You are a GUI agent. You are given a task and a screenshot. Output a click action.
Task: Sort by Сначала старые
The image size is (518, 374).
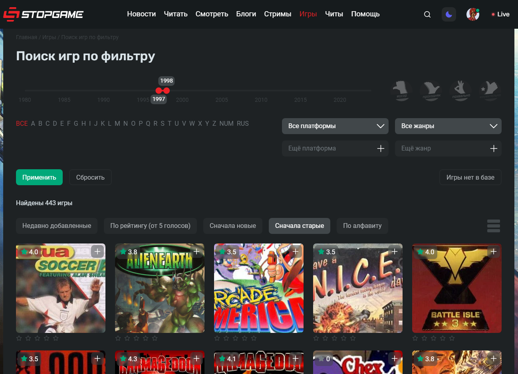[300, 226]
